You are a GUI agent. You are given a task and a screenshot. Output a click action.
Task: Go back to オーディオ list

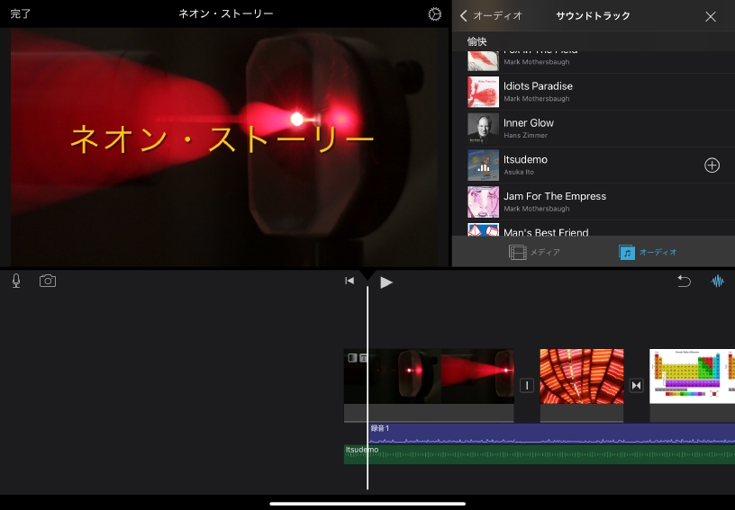pos(491,16)
